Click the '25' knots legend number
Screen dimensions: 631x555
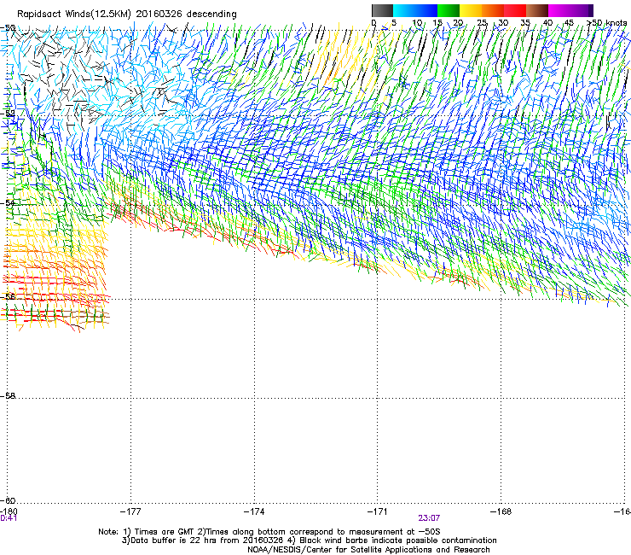coord(482,23)
